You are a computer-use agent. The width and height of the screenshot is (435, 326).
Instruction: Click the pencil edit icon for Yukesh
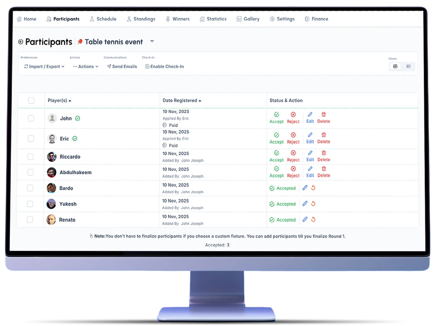305,204
